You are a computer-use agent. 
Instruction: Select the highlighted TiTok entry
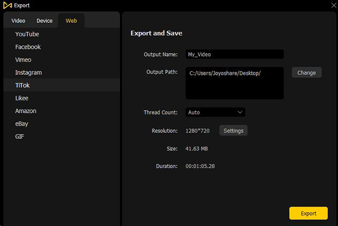pyautogui.click(x=62, y=85)
